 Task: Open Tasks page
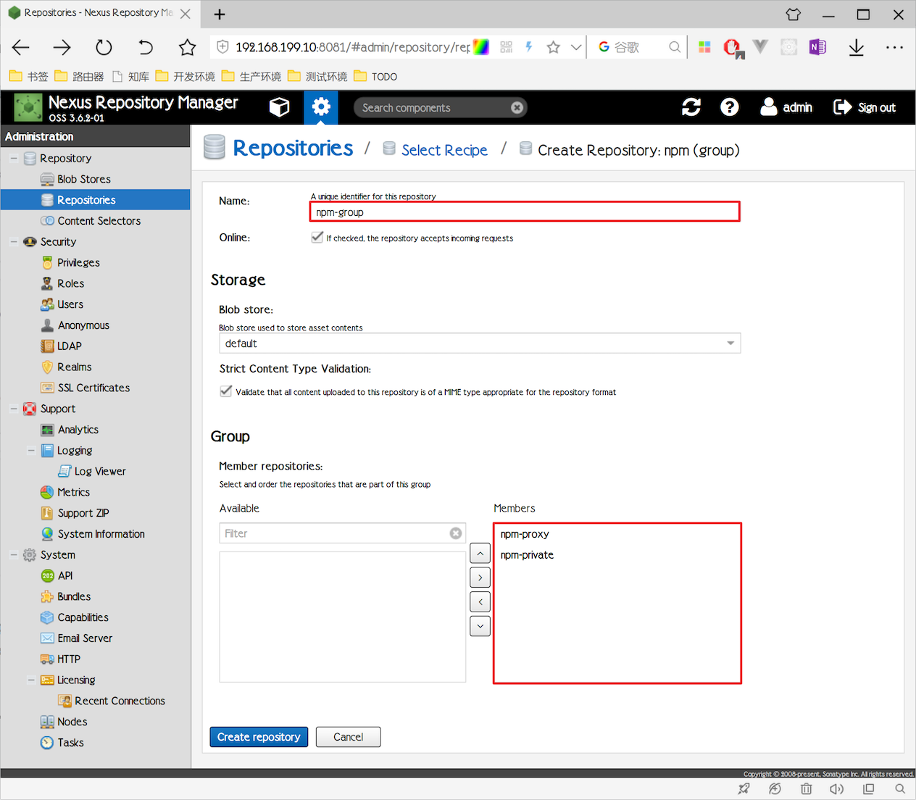70,743
